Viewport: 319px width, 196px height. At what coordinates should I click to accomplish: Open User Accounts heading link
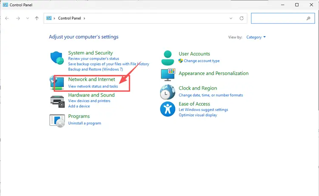click(x=194, y=54)
